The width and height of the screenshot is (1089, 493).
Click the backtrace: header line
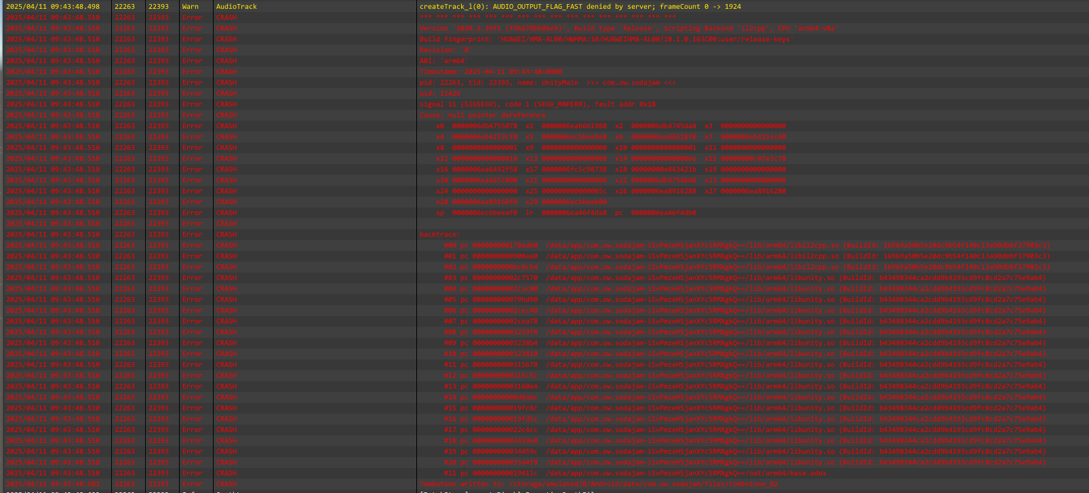[440, 235]
